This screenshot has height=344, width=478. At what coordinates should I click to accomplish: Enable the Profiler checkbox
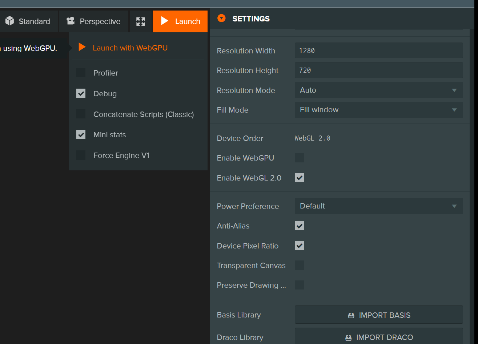[x=81, y=73]
